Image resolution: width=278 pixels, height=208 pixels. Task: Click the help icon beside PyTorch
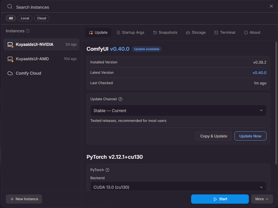click(x=107, y=170)
